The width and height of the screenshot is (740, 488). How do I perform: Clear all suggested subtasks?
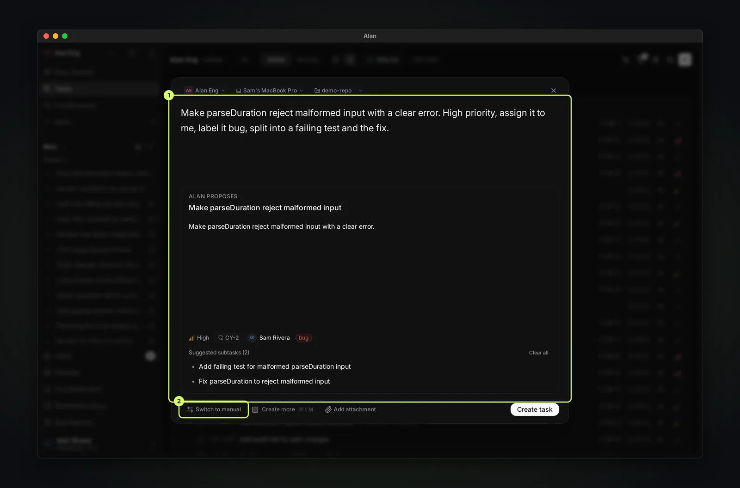click(x=539, y=353)
